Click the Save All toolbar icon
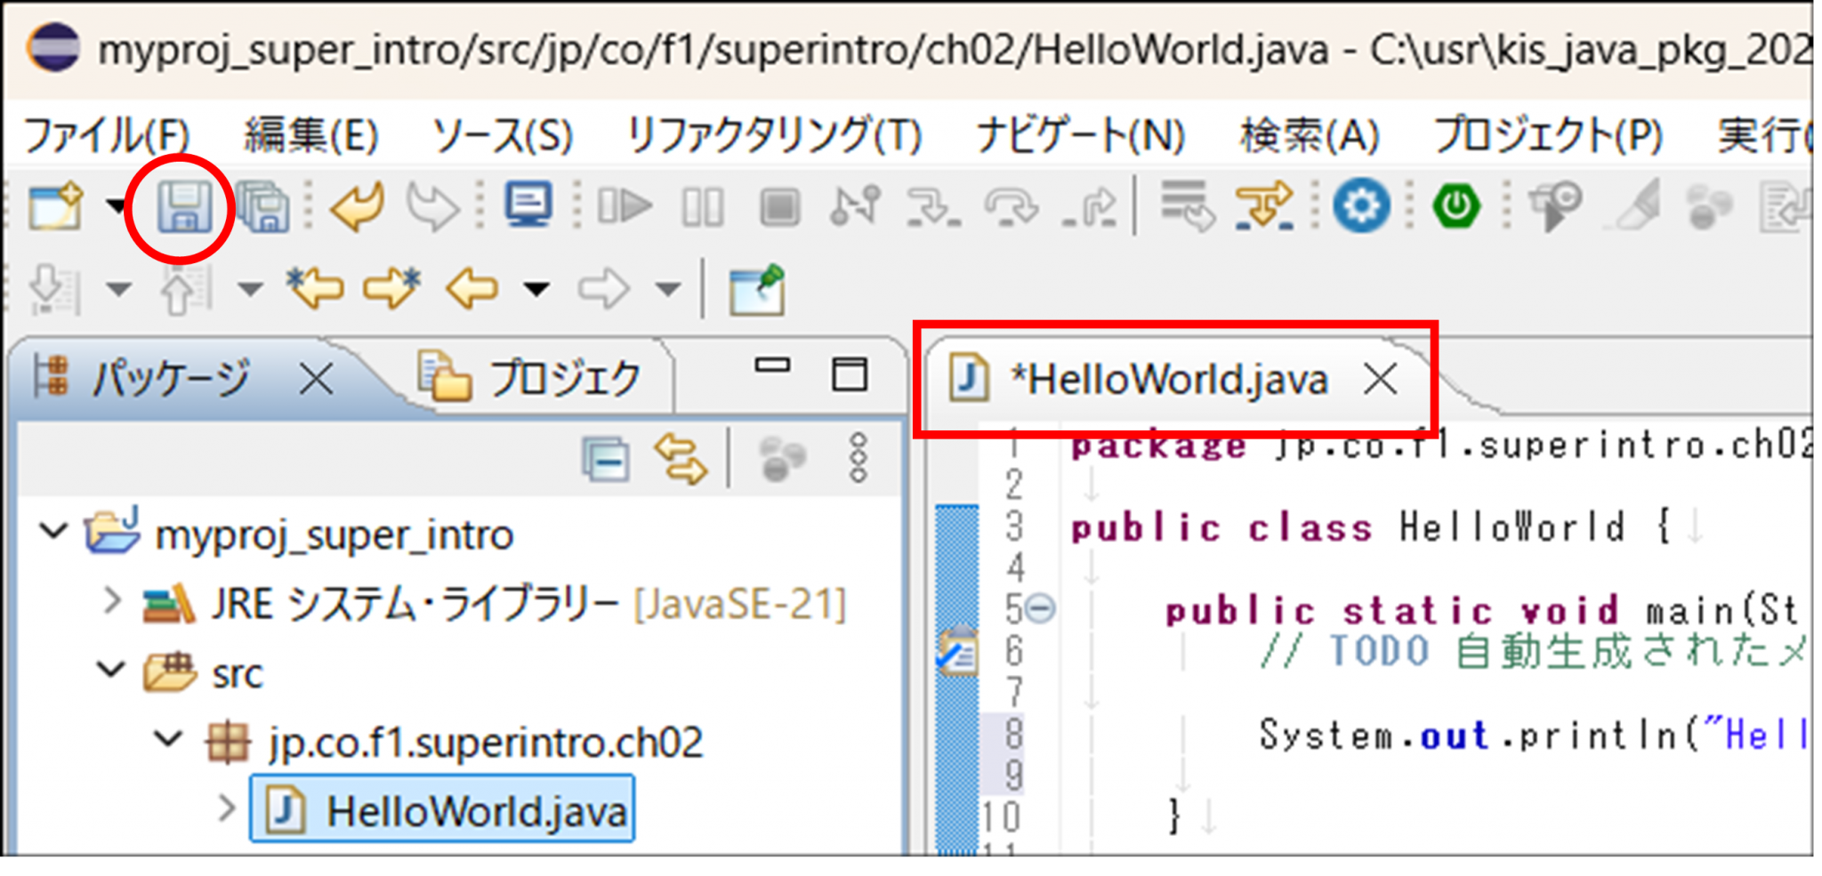This screenshot has height=876, width=1822. tap(263, 207)
